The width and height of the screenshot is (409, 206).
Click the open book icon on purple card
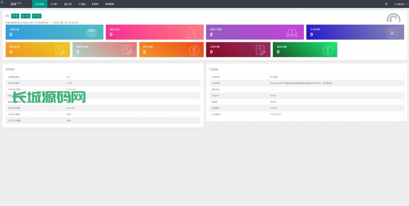(292, 33)
